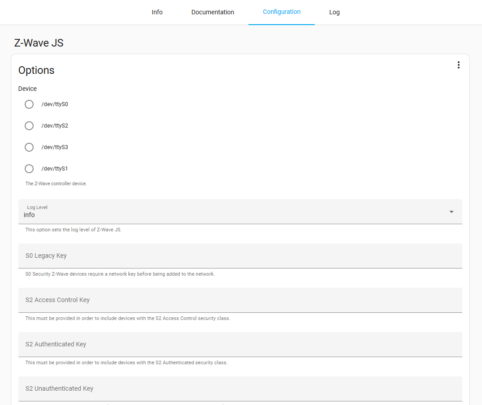
Task: Click the Device section label
Action: [27, 89]
